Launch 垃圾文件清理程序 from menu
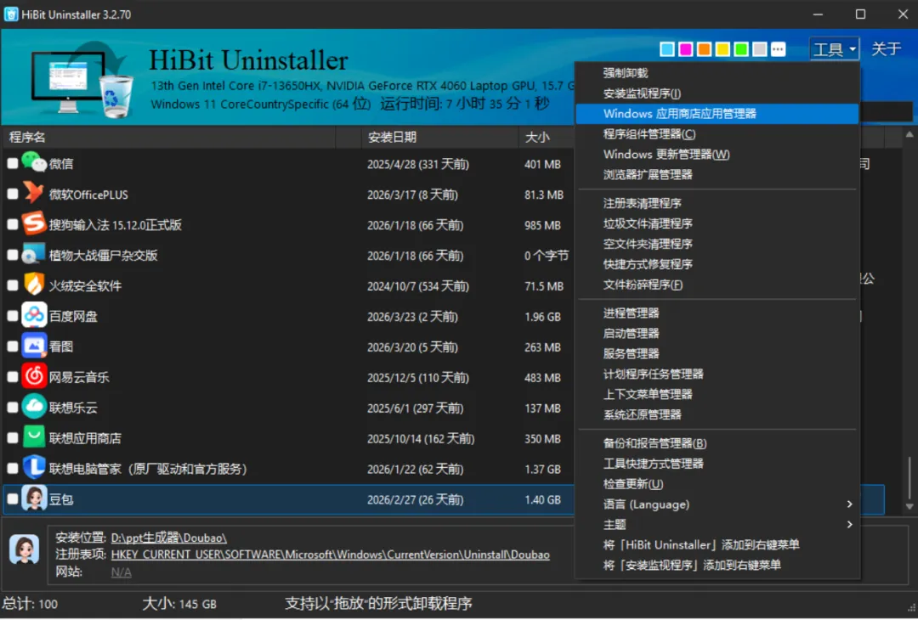This screenshot has width=918, height=620. point(717,223)
